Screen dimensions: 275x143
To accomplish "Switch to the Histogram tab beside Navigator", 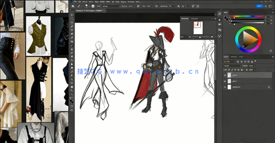I will pyautogui.click(x=194, y=19).
